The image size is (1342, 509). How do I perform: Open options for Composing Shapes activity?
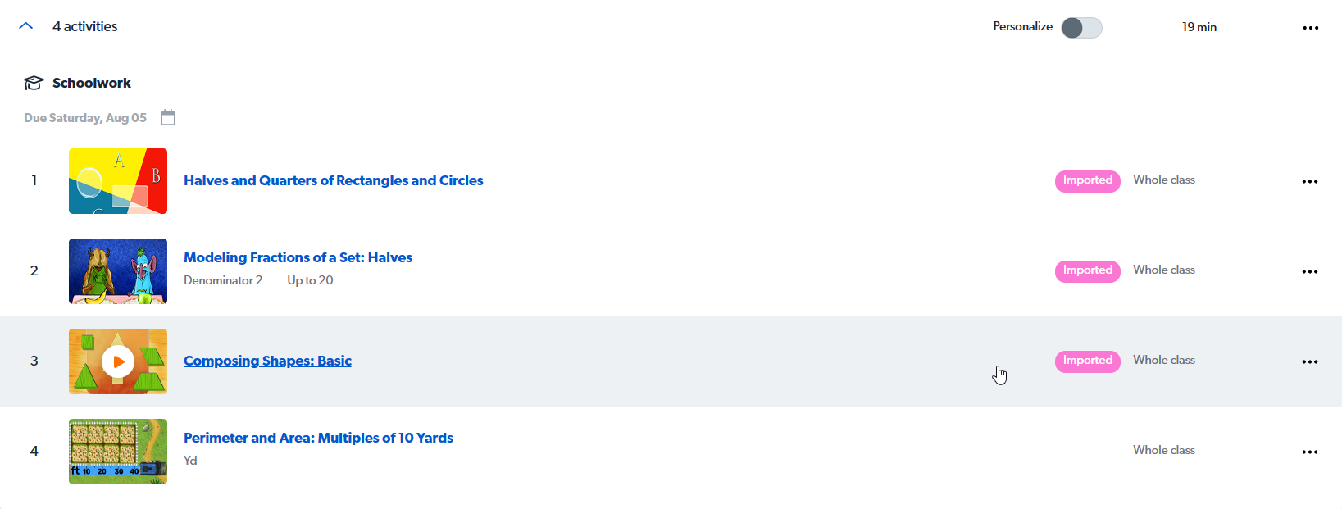[1309, 361]
